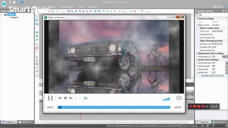The height and width of the screenshot is (128, 228).
Task: Collapse the Object creation time section
Action: click(198, 28)
